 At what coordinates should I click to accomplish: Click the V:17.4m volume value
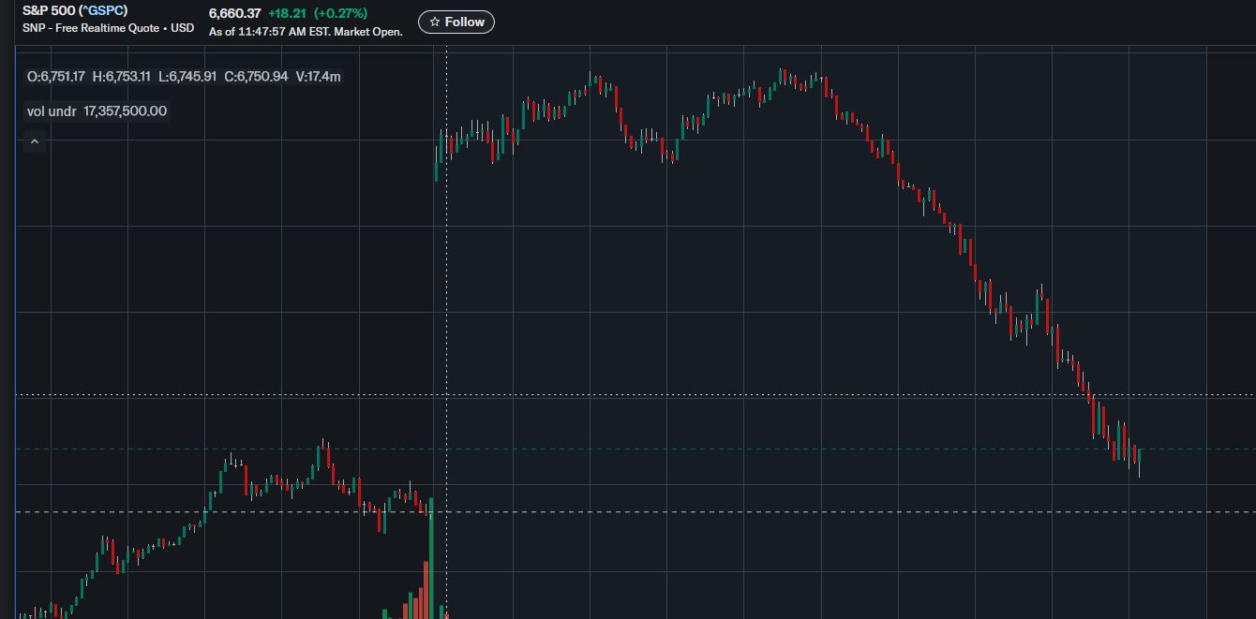coord(319,76)
